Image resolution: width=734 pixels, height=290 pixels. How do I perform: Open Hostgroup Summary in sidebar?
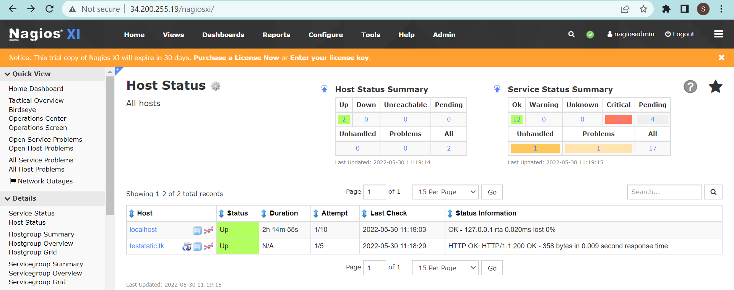click(x=42, y=234)
